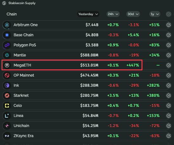Viewport: 174px width, 145px height.
Task: Click the Chain column header
Action: (12, 14)
